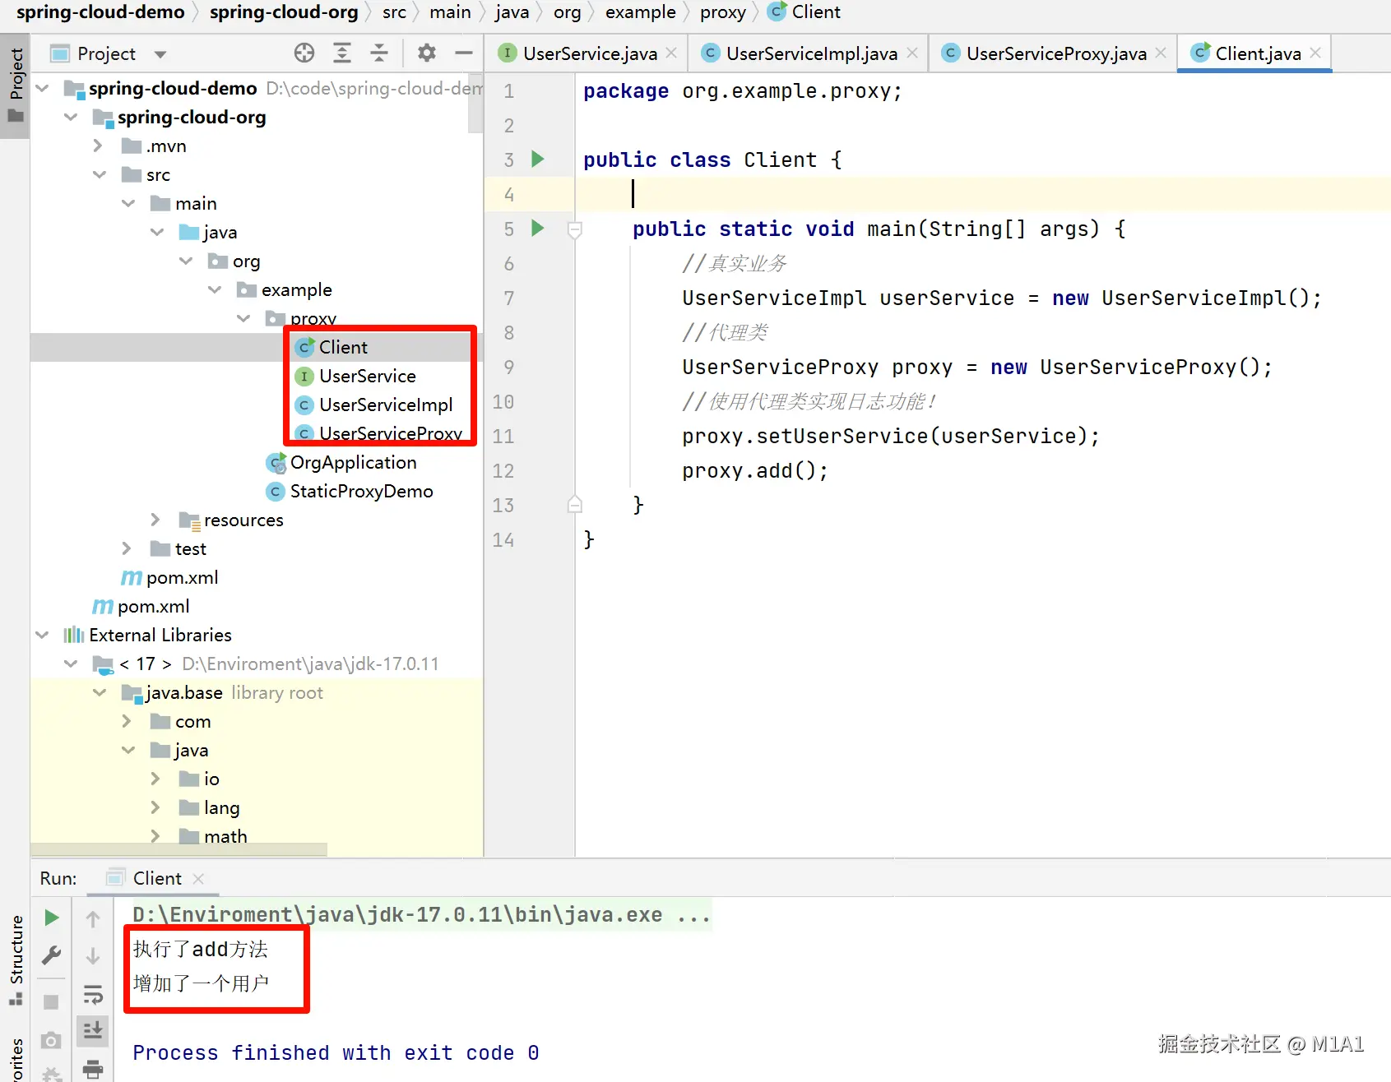
Task: Toggle soft-wrap in the Run console
Action: [x=93, y=995]
